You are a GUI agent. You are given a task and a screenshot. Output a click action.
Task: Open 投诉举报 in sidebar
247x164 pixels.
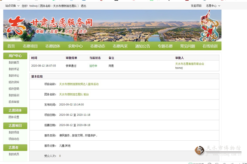pyautogui.click(x=14, y=102)
